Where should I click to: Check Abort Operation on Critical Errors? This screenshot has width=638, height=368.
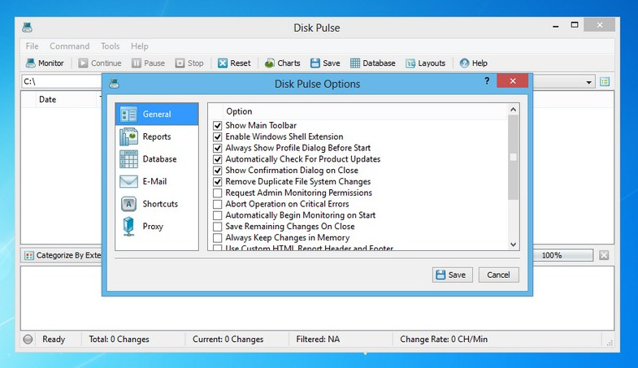[218, 204]
